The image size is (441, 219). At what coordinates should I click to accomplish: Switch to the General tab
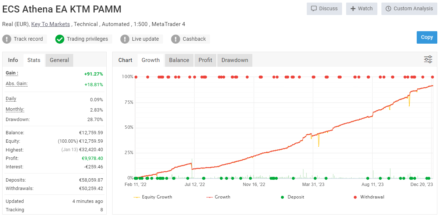pyautogui.click(x=59, y=60)
